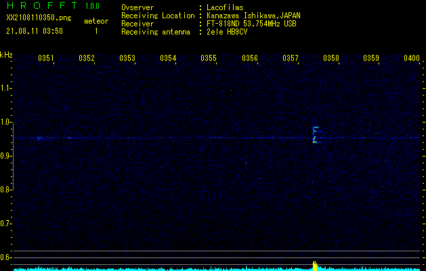Image resolution: width=426 pixels, height=271 pixels.
Task: Click frequency label 0.6 kHz
Action: (x=5, y=257)
